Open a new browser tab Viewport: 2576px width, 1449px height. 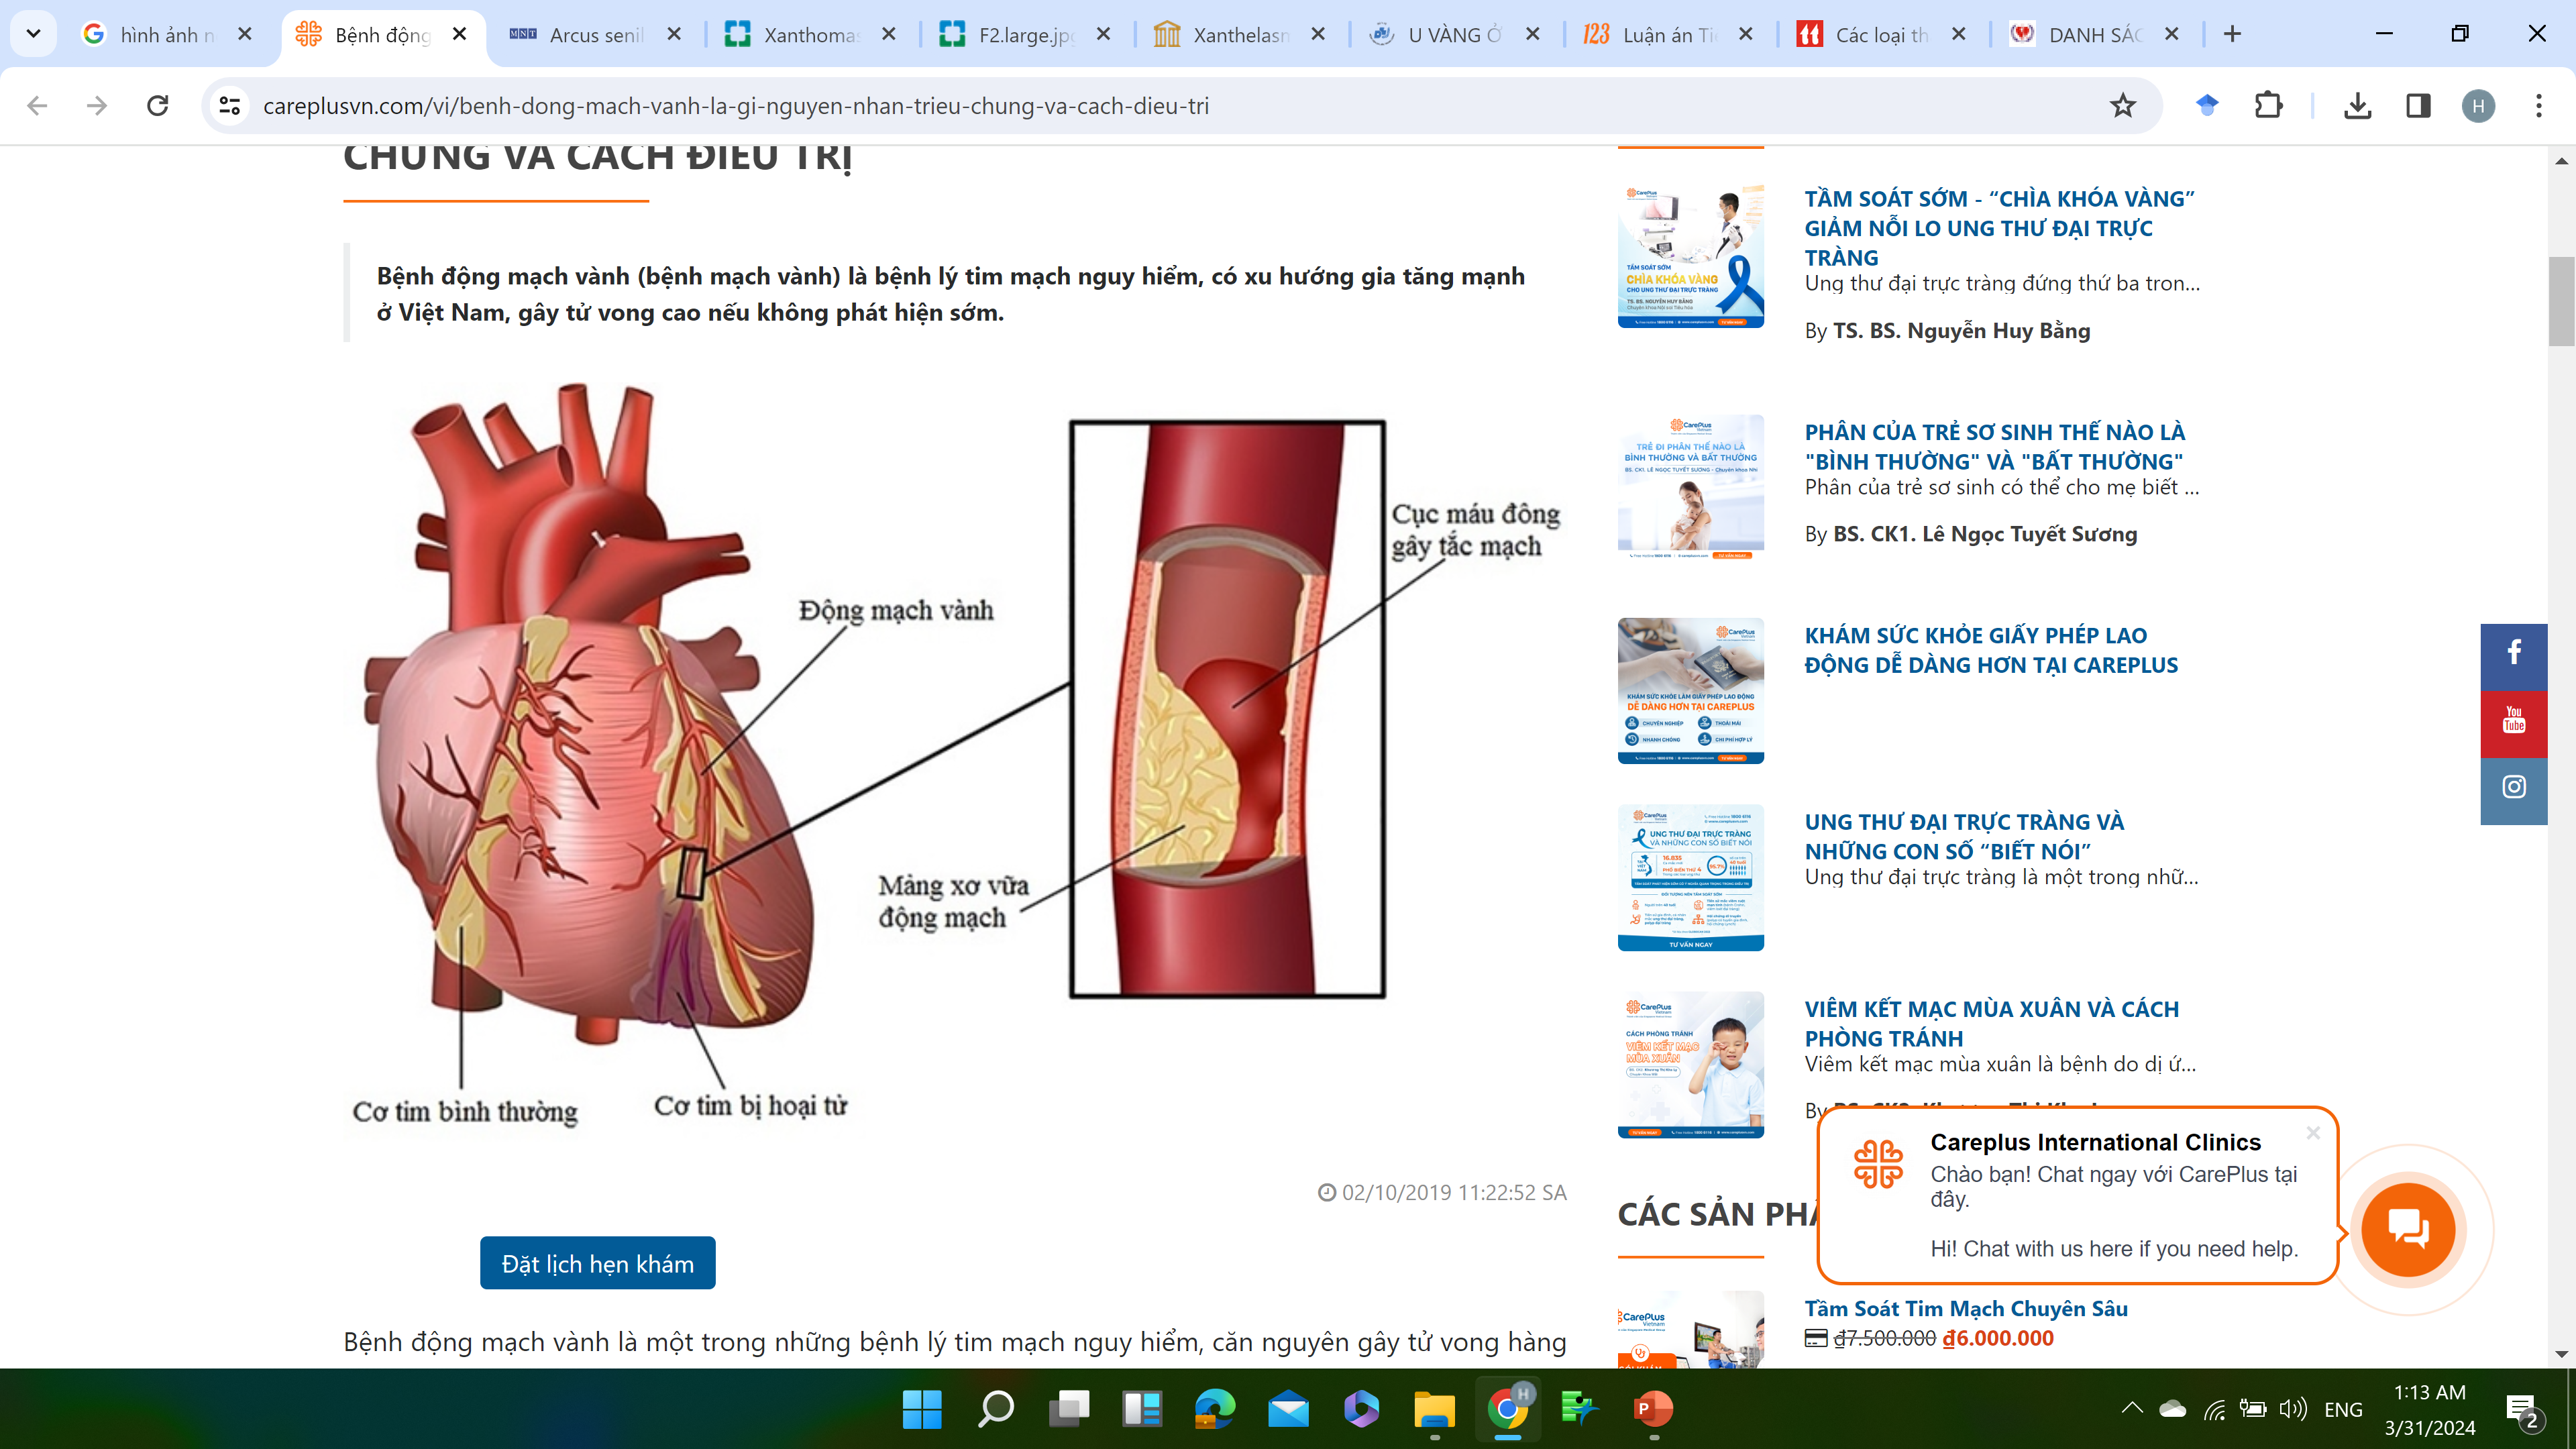(x=2232, y=34)
